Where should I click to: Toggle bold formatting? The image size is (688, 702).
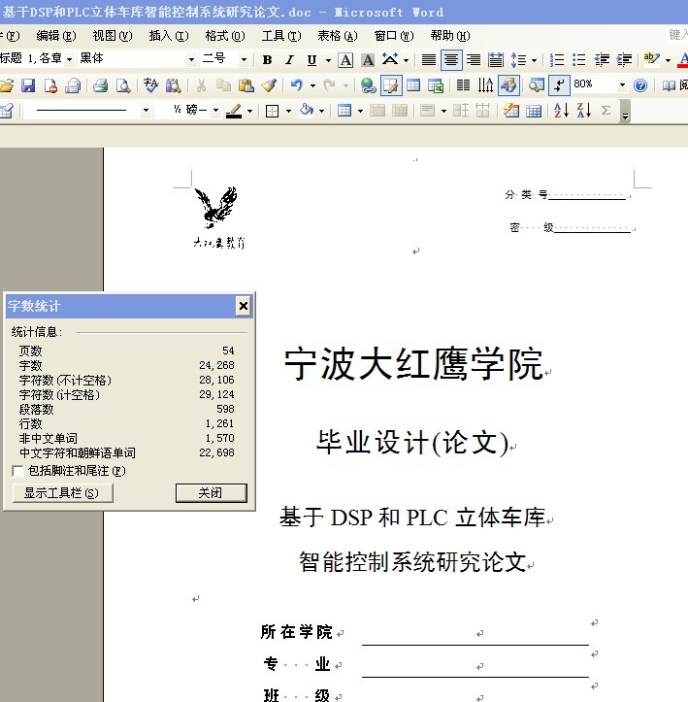coord(267,59)
